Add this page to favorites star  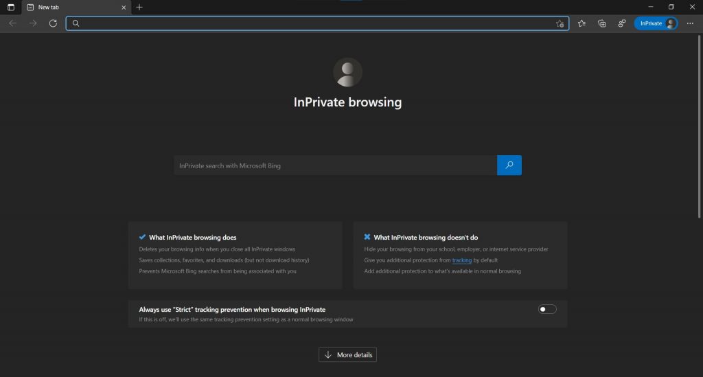(560, 23)
